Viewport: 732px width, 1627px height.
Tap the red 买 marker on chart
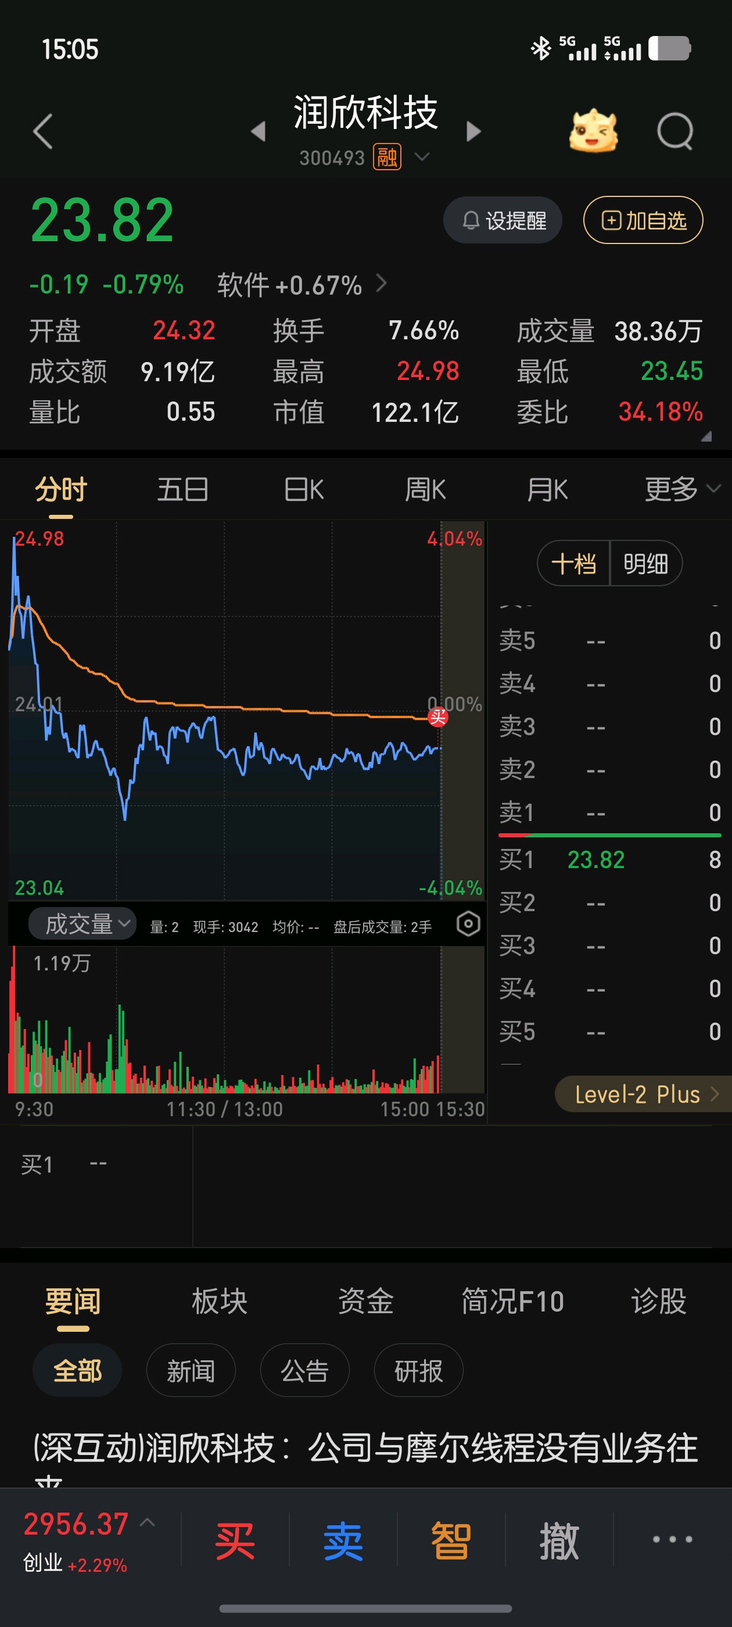tap(437, 717)
